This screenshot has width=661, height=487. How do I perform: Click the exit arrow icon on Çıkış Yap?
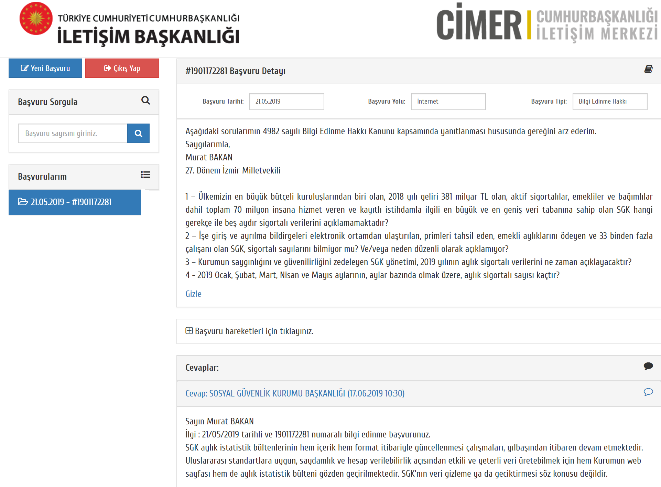point(107,68)
